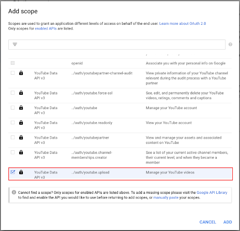Screen dimensions: 240x231
Task: Click 'See a list of your current active' description
Action: (187, 157)
